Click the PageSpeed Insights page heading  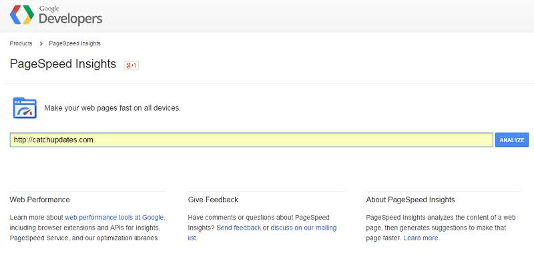(x=63, y=63)
